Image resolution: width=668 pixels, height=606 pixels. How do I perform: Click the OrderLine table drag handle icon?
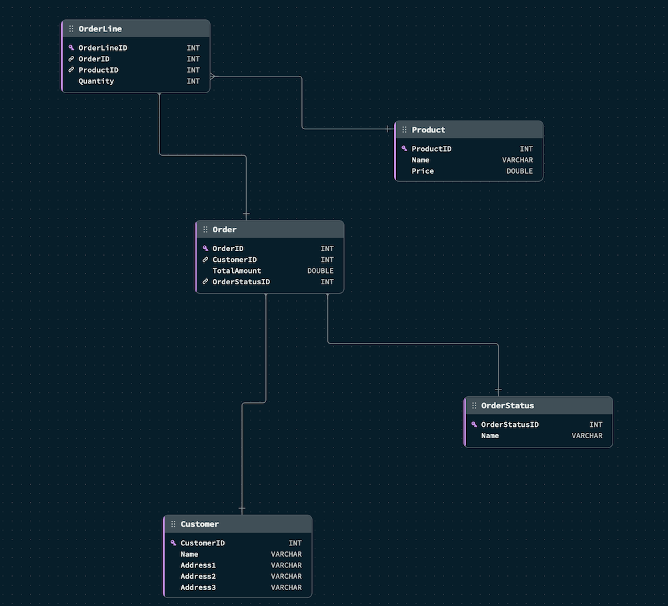(71, 29)
